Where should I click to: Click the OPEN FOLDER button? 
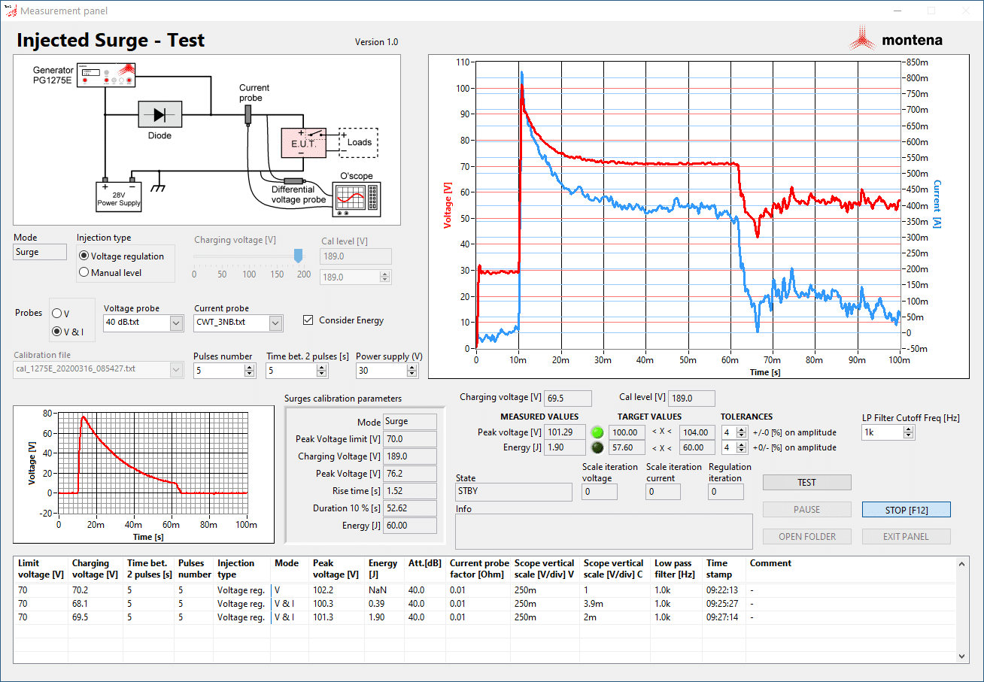(806, 536)
